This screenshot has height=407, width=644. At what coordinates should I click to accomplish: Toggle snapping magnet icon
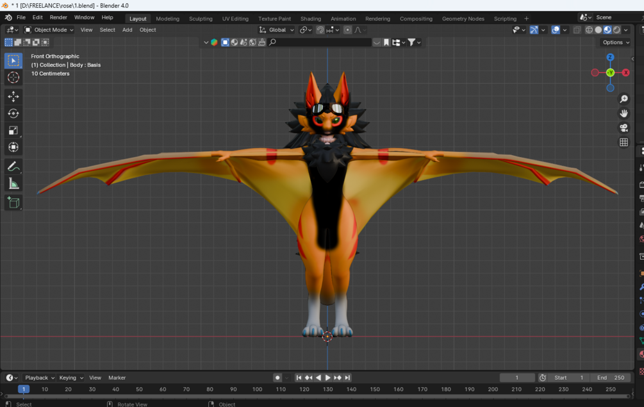[320, 30]
